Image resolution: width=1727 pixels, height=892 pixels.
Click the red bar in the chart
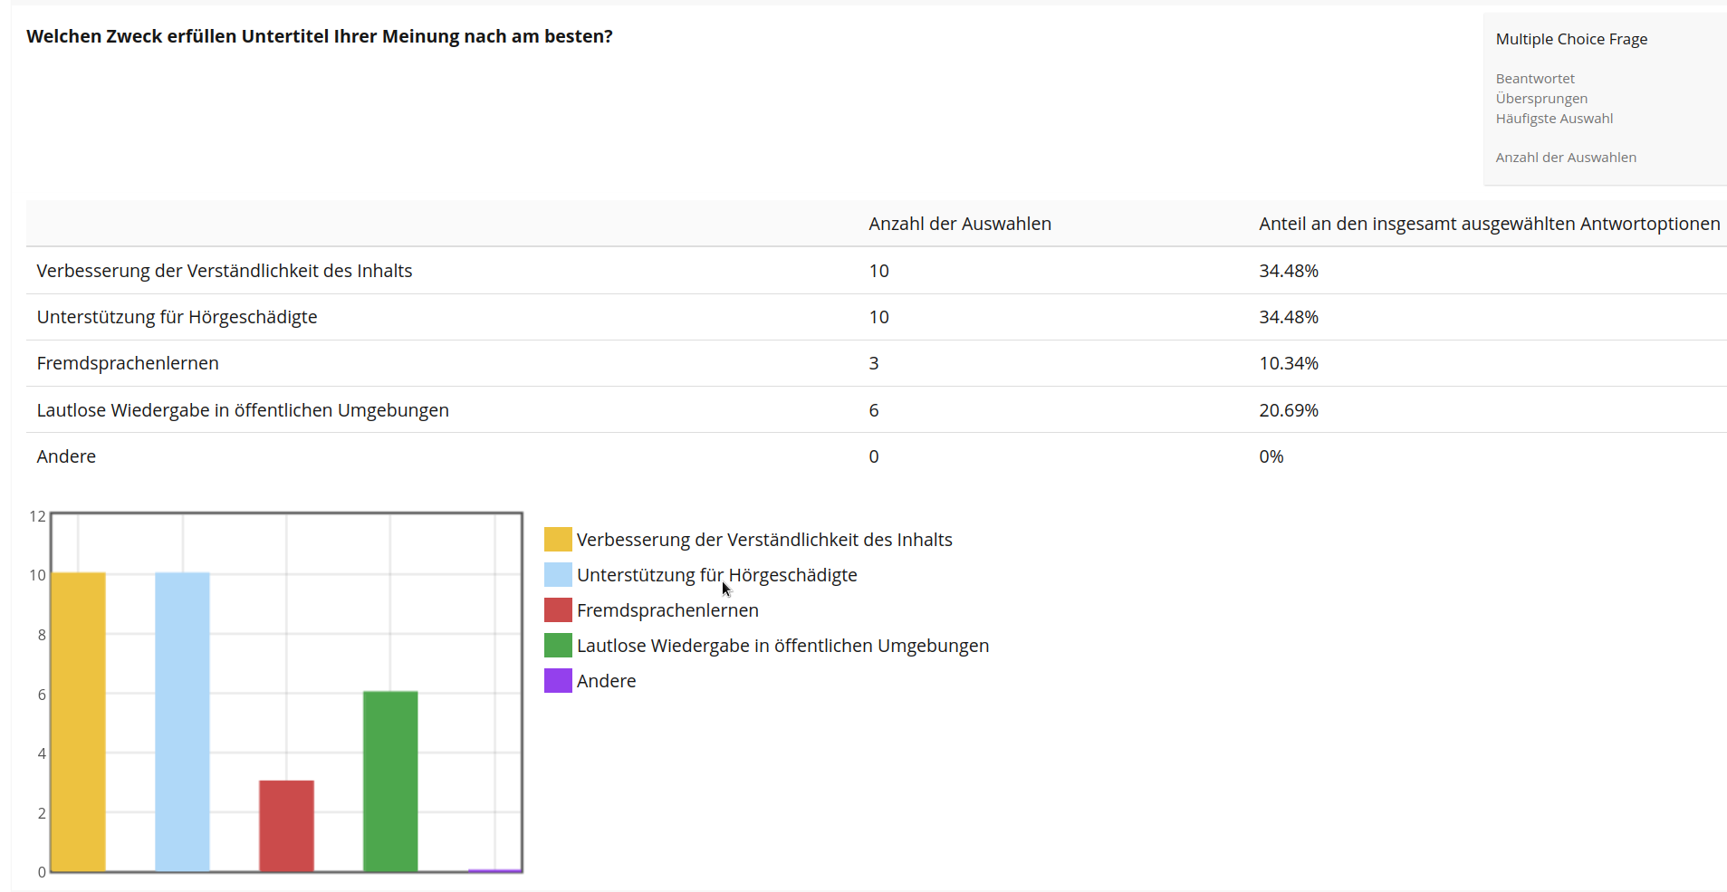click(286, 826)
